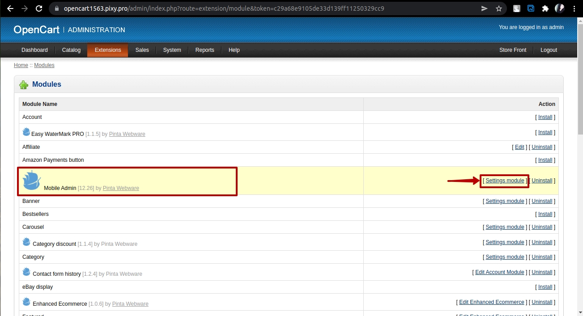
Task: Go to the Dashboard menu item
Action: [34, 50]
